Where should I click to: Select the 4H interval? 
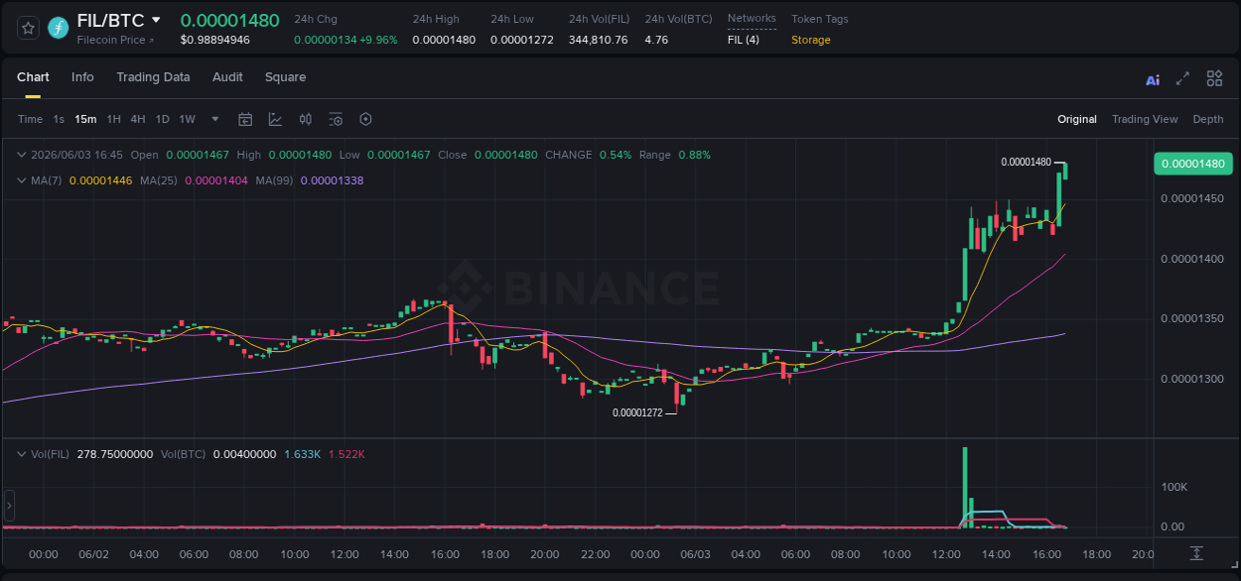tap(137, 119)
